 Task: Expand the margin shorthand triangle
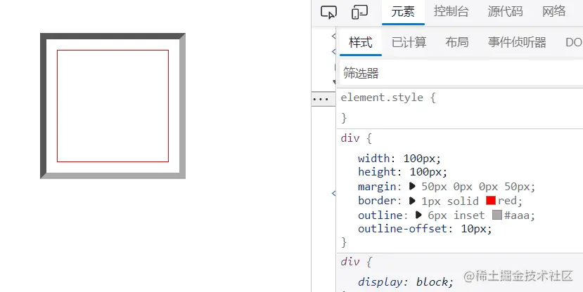tap(412, 186)
